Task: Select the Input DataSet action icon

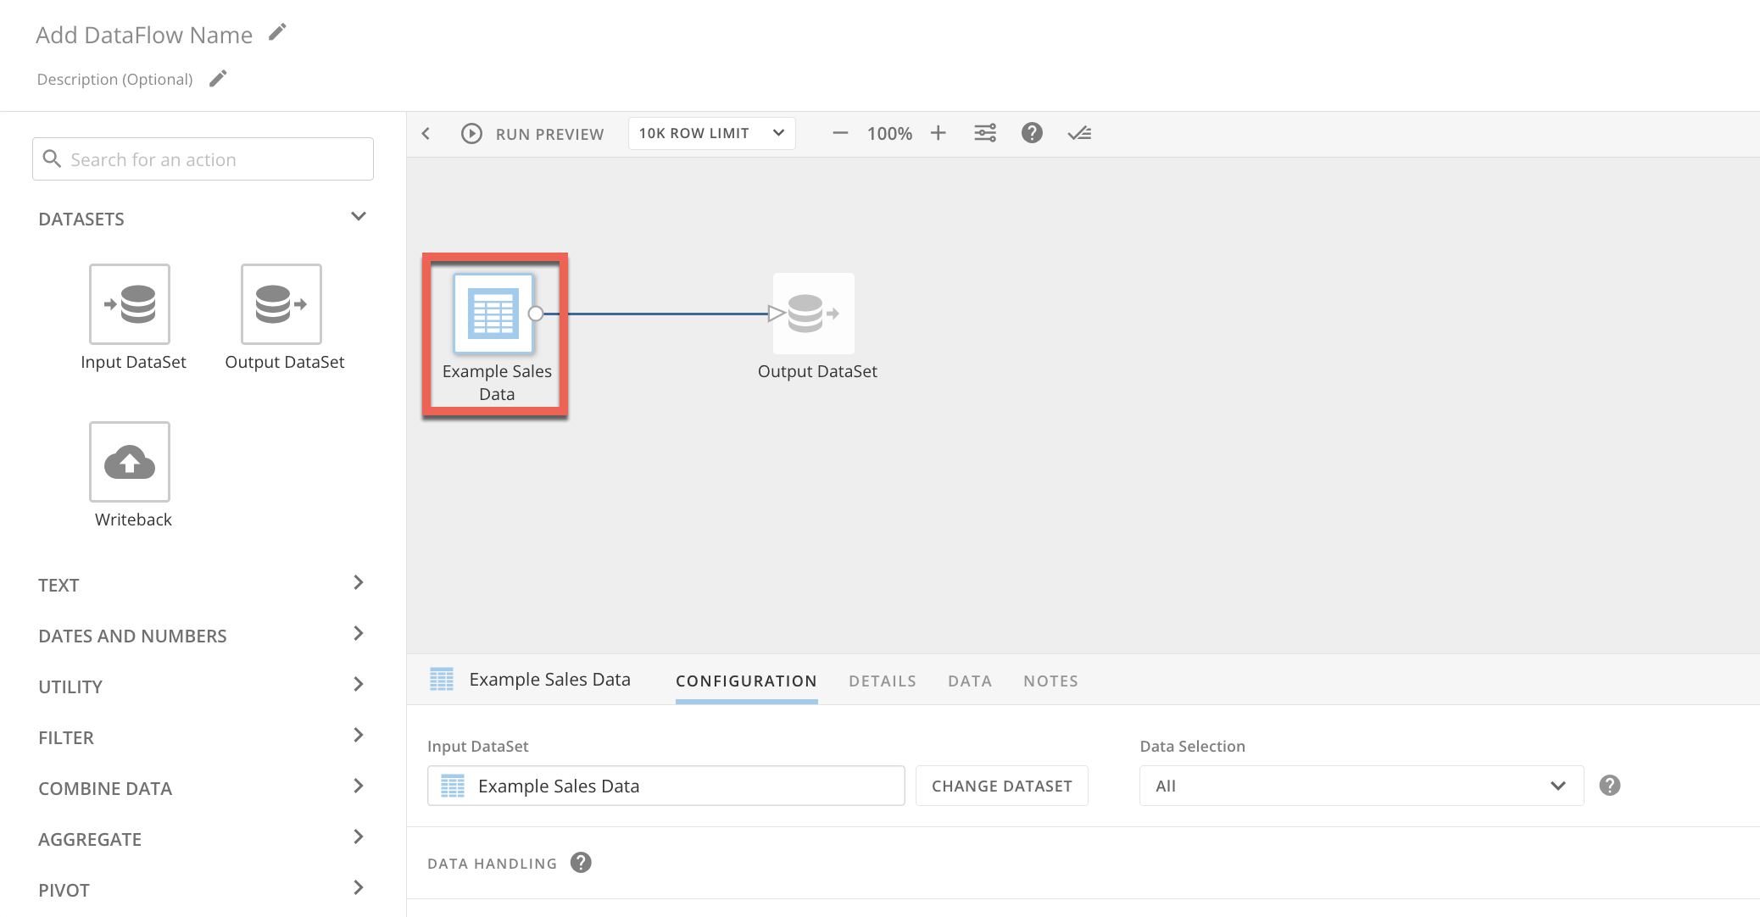Action: tap(130, 303)
